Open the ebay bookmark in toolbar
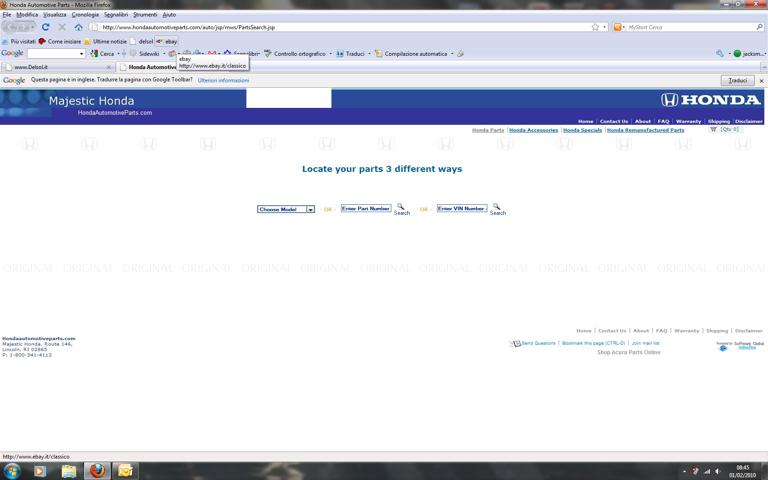Viewport: 768px width, 480px height. click(x=166, y=42)
